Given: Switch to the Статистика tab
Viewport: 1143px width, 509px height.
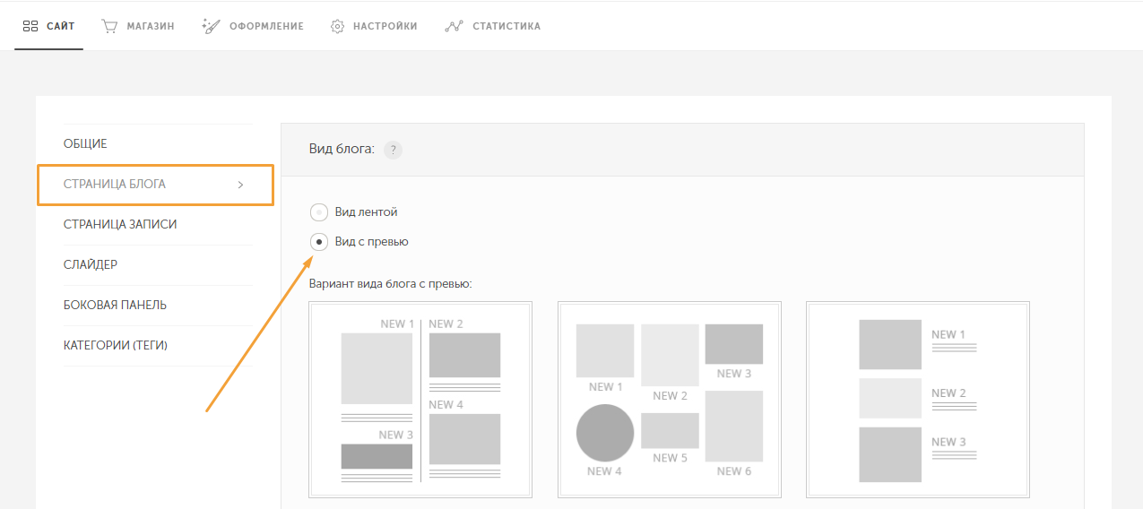Looking at the screenshot, I should 493,26.
